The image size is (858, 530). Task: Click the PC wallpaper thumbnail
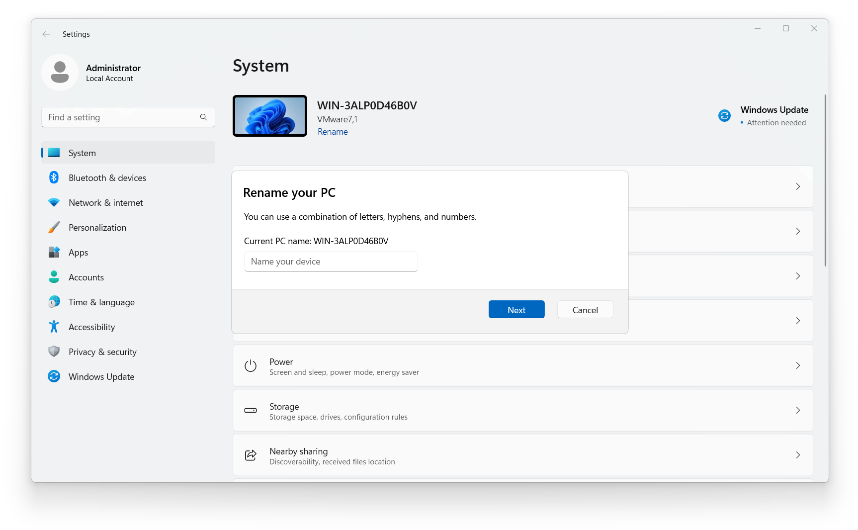[x=270, y=116]
